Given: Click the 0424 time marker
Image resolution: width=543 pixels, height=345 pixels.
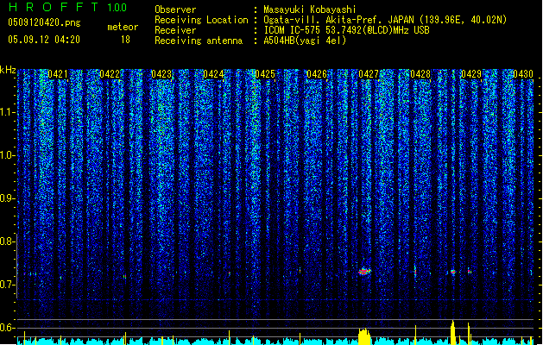Looking at the screenshot, I should 213,74.
